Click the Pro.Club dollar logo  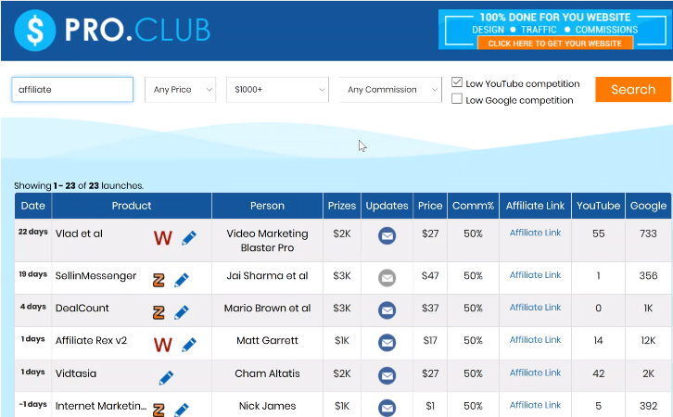coord(35,30)
